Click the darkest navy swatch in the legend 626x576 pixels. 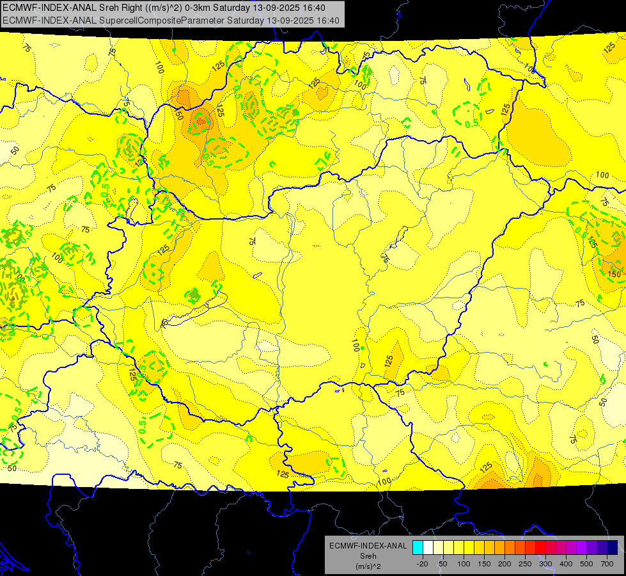[613, 547]
